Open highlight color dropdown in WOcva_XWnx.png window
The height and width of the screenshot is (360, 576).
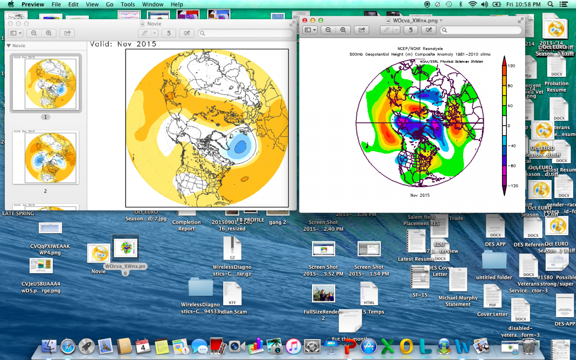point(397,30)
